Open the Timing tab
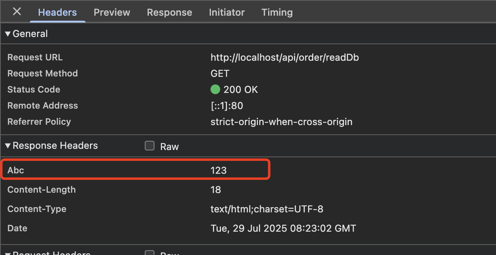The height and width of the screenshot is (255, 496). tap(277, 12)
